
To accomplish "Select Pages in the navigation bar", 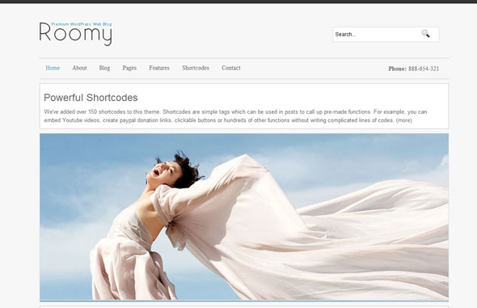I will click(129, 68).
